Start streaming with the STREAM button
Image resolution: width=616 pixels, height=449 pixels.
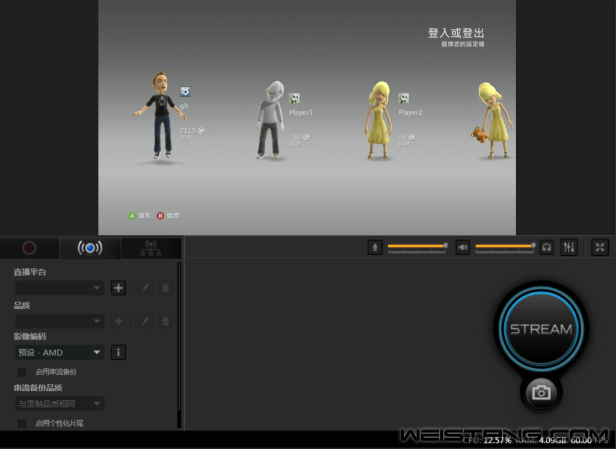pos(541,329)
